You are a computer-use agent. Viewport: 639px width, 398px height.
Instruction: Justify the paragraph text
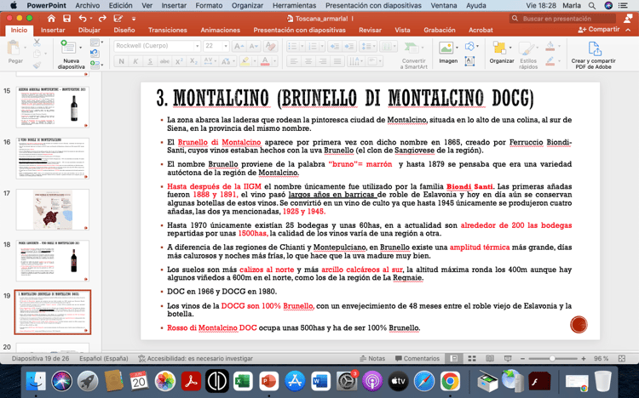pos(337,61)
